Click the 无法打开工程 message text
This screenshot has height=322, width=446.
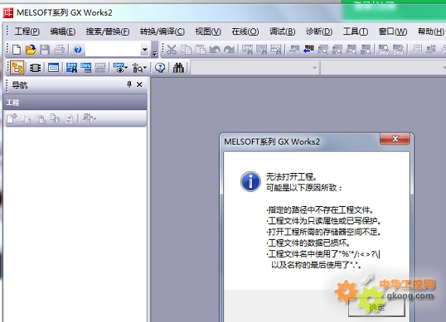pos(291,176)
